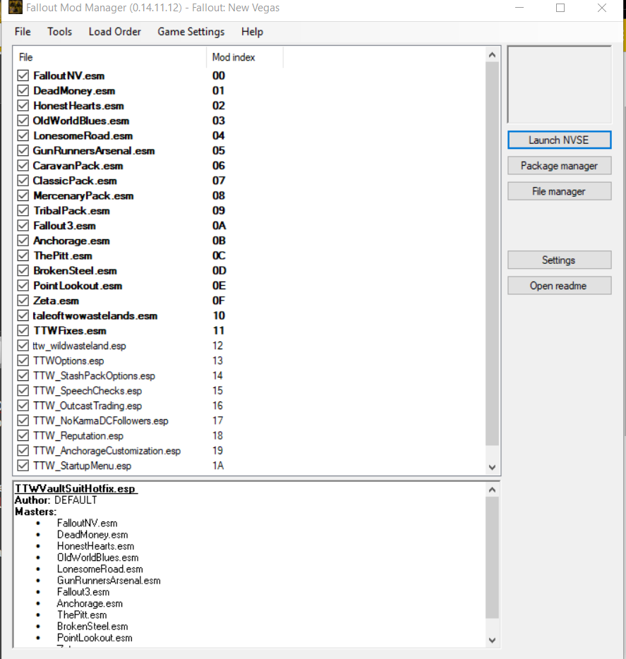626x659 pixels.
Task: Open the File menu
Action: tap(23, 32)
